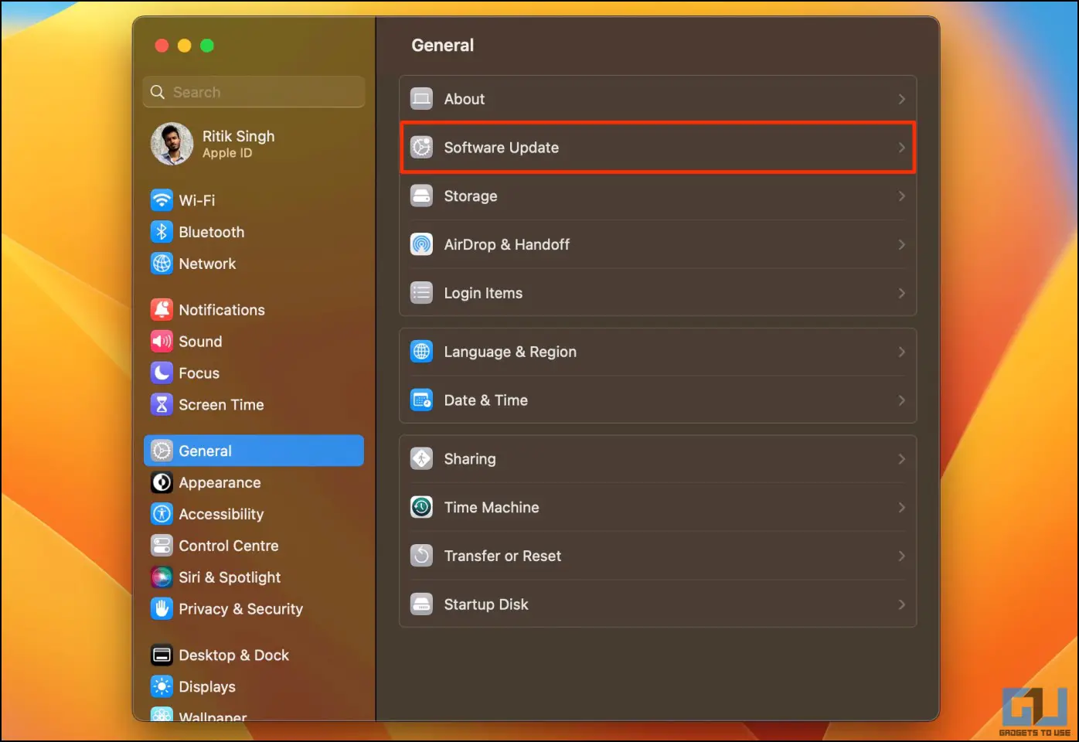This screenshot has height=742, width=1079.
Task: Open Storage via its chevron arrow
Action: tap(901, 196)
